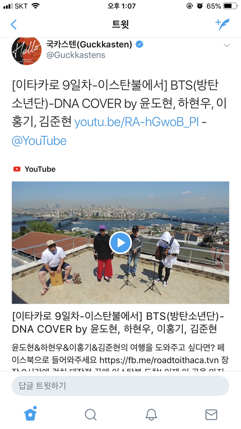Screen dimensions: 241x429
Task: Tap the 국카스텐(Guckkasten) display name
Action: pyautogui.click(x=89, y=44)
